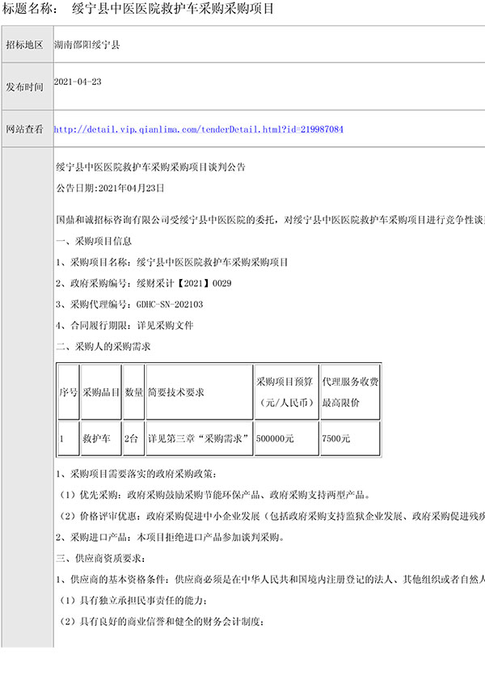Select the 1、采购项目名称 line

[171, 262]
